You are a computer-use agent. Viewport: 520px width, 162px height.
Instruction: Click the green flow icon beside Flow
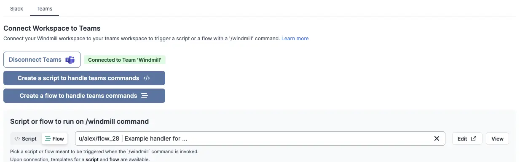point(48,138)
